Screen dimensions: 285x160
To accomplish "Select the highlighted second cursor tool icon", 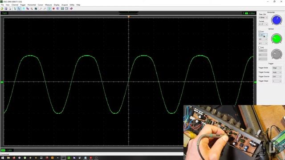I will (x=19, y=9).
